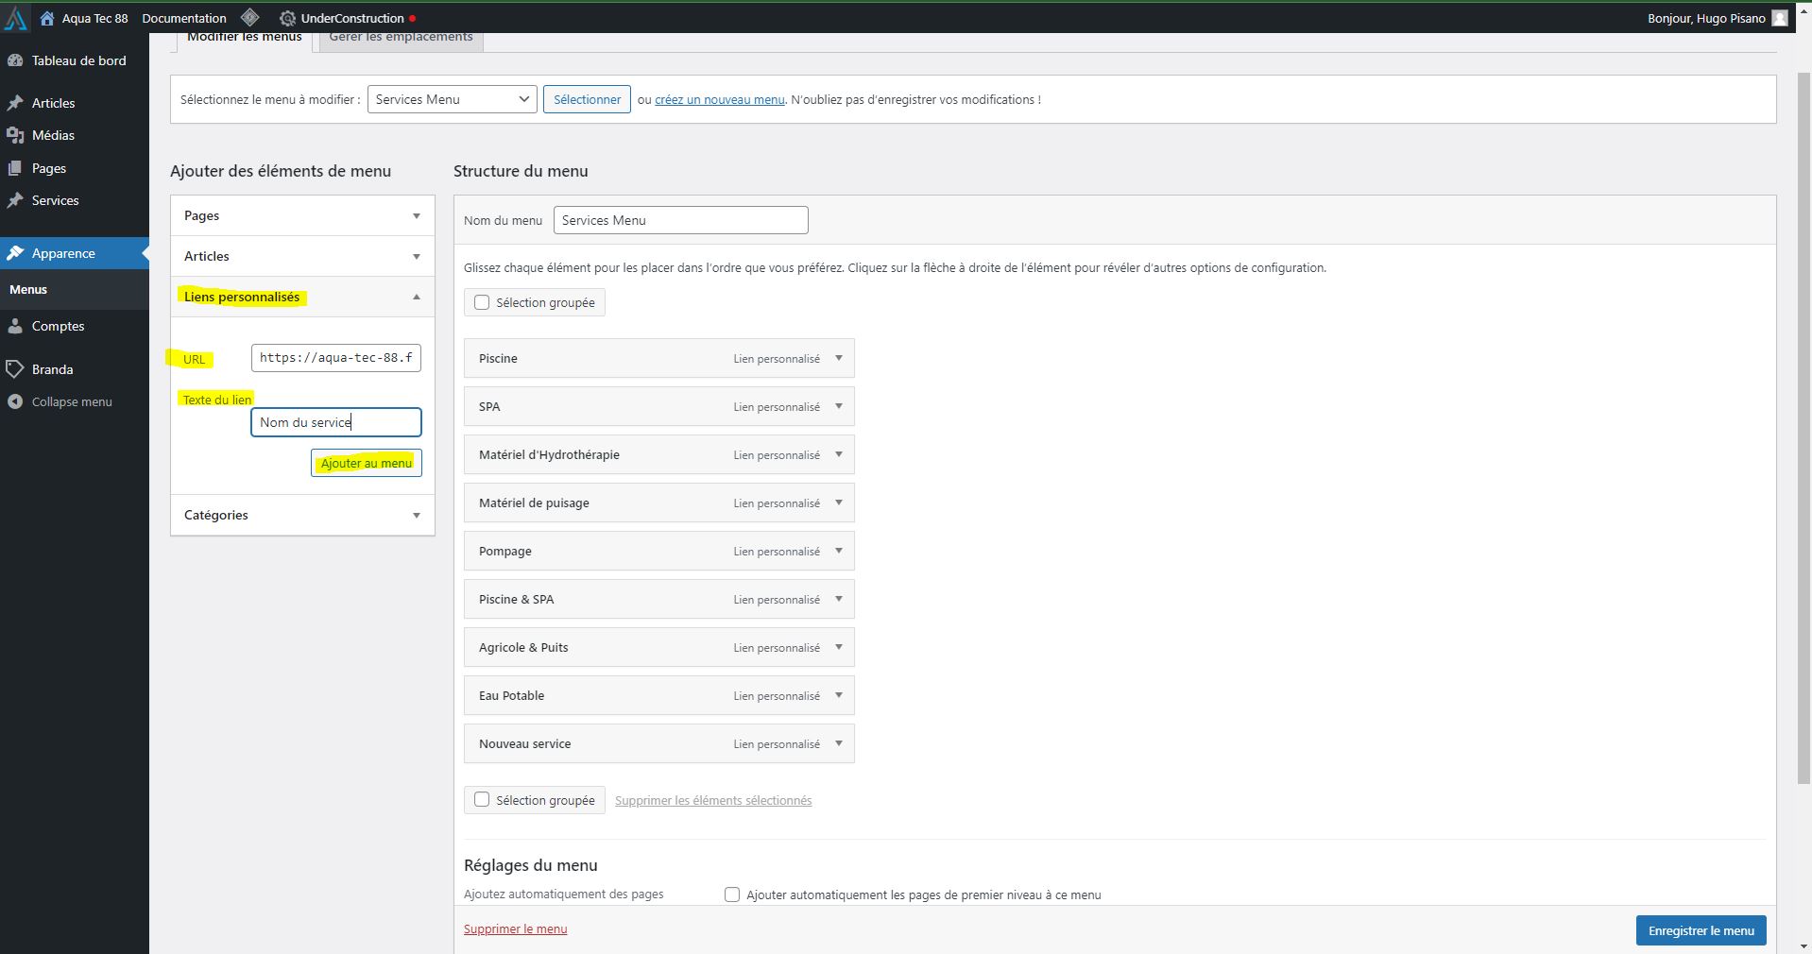This screenshot has height=954, width=1812.
Task: Open the Branda plugin menu
Action: 52,369
